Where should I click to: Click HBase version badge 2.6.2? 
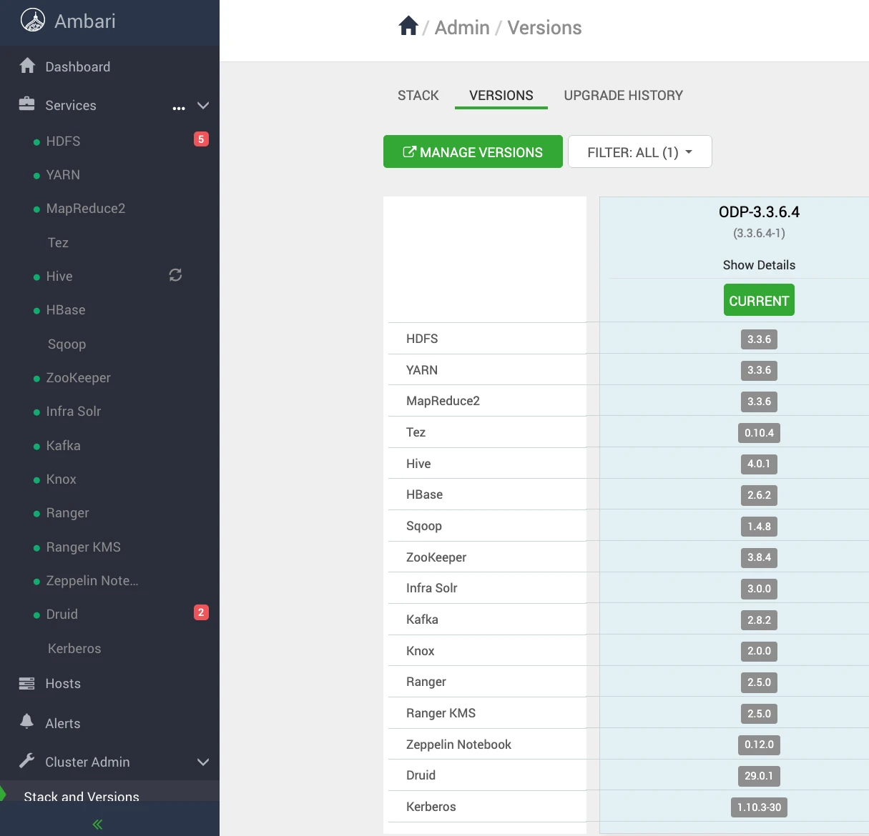click(759, 495)
